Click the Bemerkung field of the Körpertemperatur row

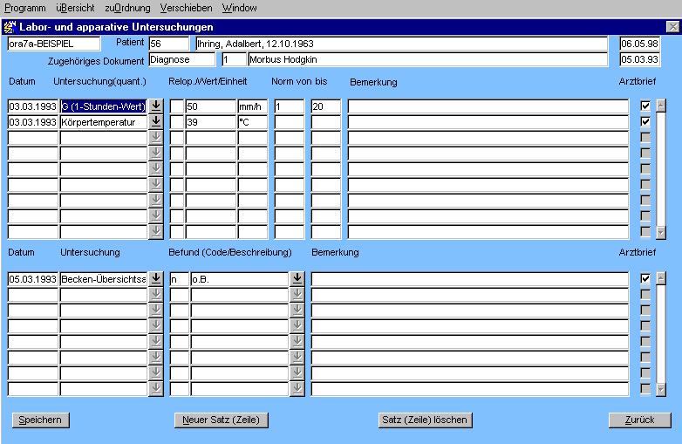click(x=488, y=122)
